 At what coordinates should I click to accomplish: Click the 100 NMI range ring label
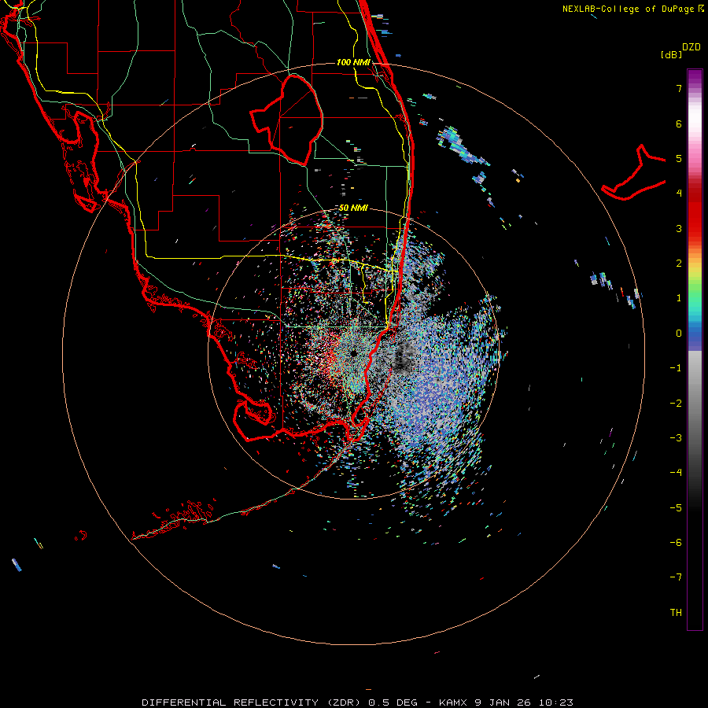[353, 62]
